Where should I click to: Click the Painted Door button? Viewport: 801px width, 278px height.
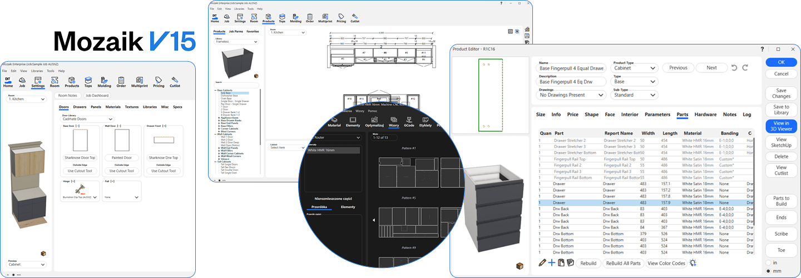121,157
